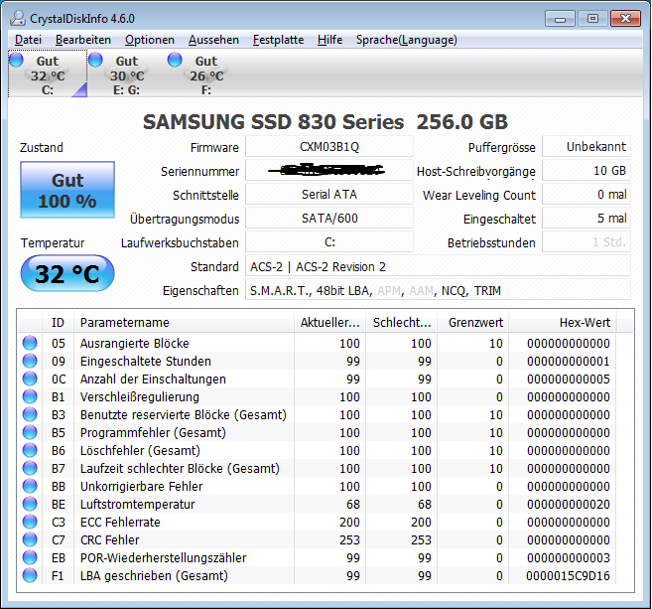This screenshot has height=609, width=652.
Task: Click the Laufwerksbuchstaben field C:
Action: [x=329, y=241]
